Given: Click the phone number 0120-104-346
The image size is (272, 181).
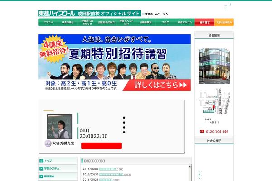Looking at the screenshot, I should (x=217, y=132).
